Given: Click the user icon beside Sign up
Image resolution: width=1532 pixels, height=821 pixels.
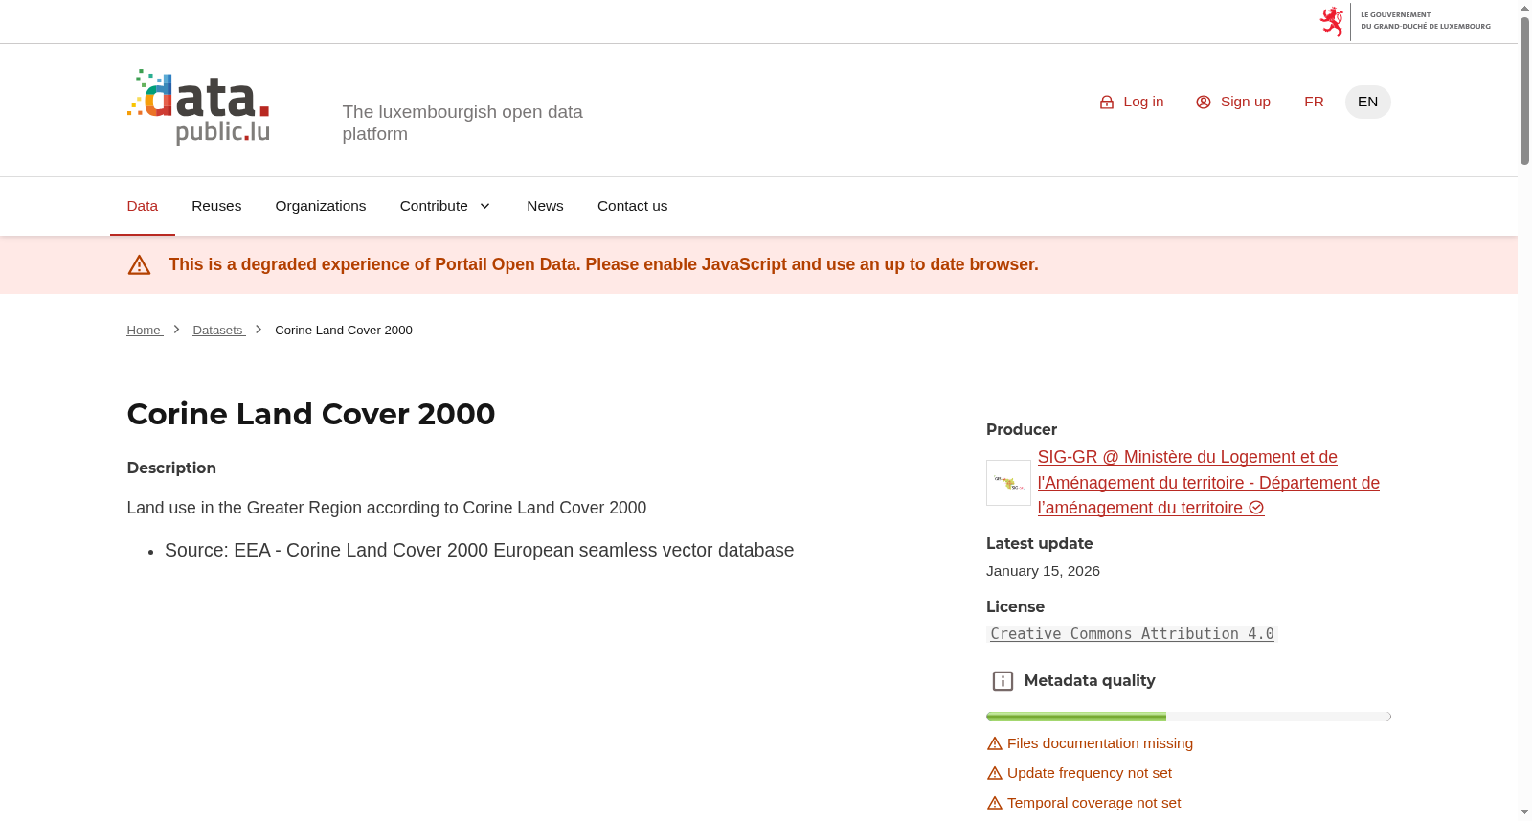Looking at the screenshot, I should (1204, 103).
